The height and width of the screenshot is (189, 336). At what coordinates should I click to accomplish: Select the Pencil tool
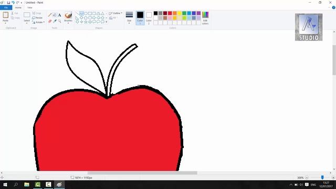click(x=50, y=15)
